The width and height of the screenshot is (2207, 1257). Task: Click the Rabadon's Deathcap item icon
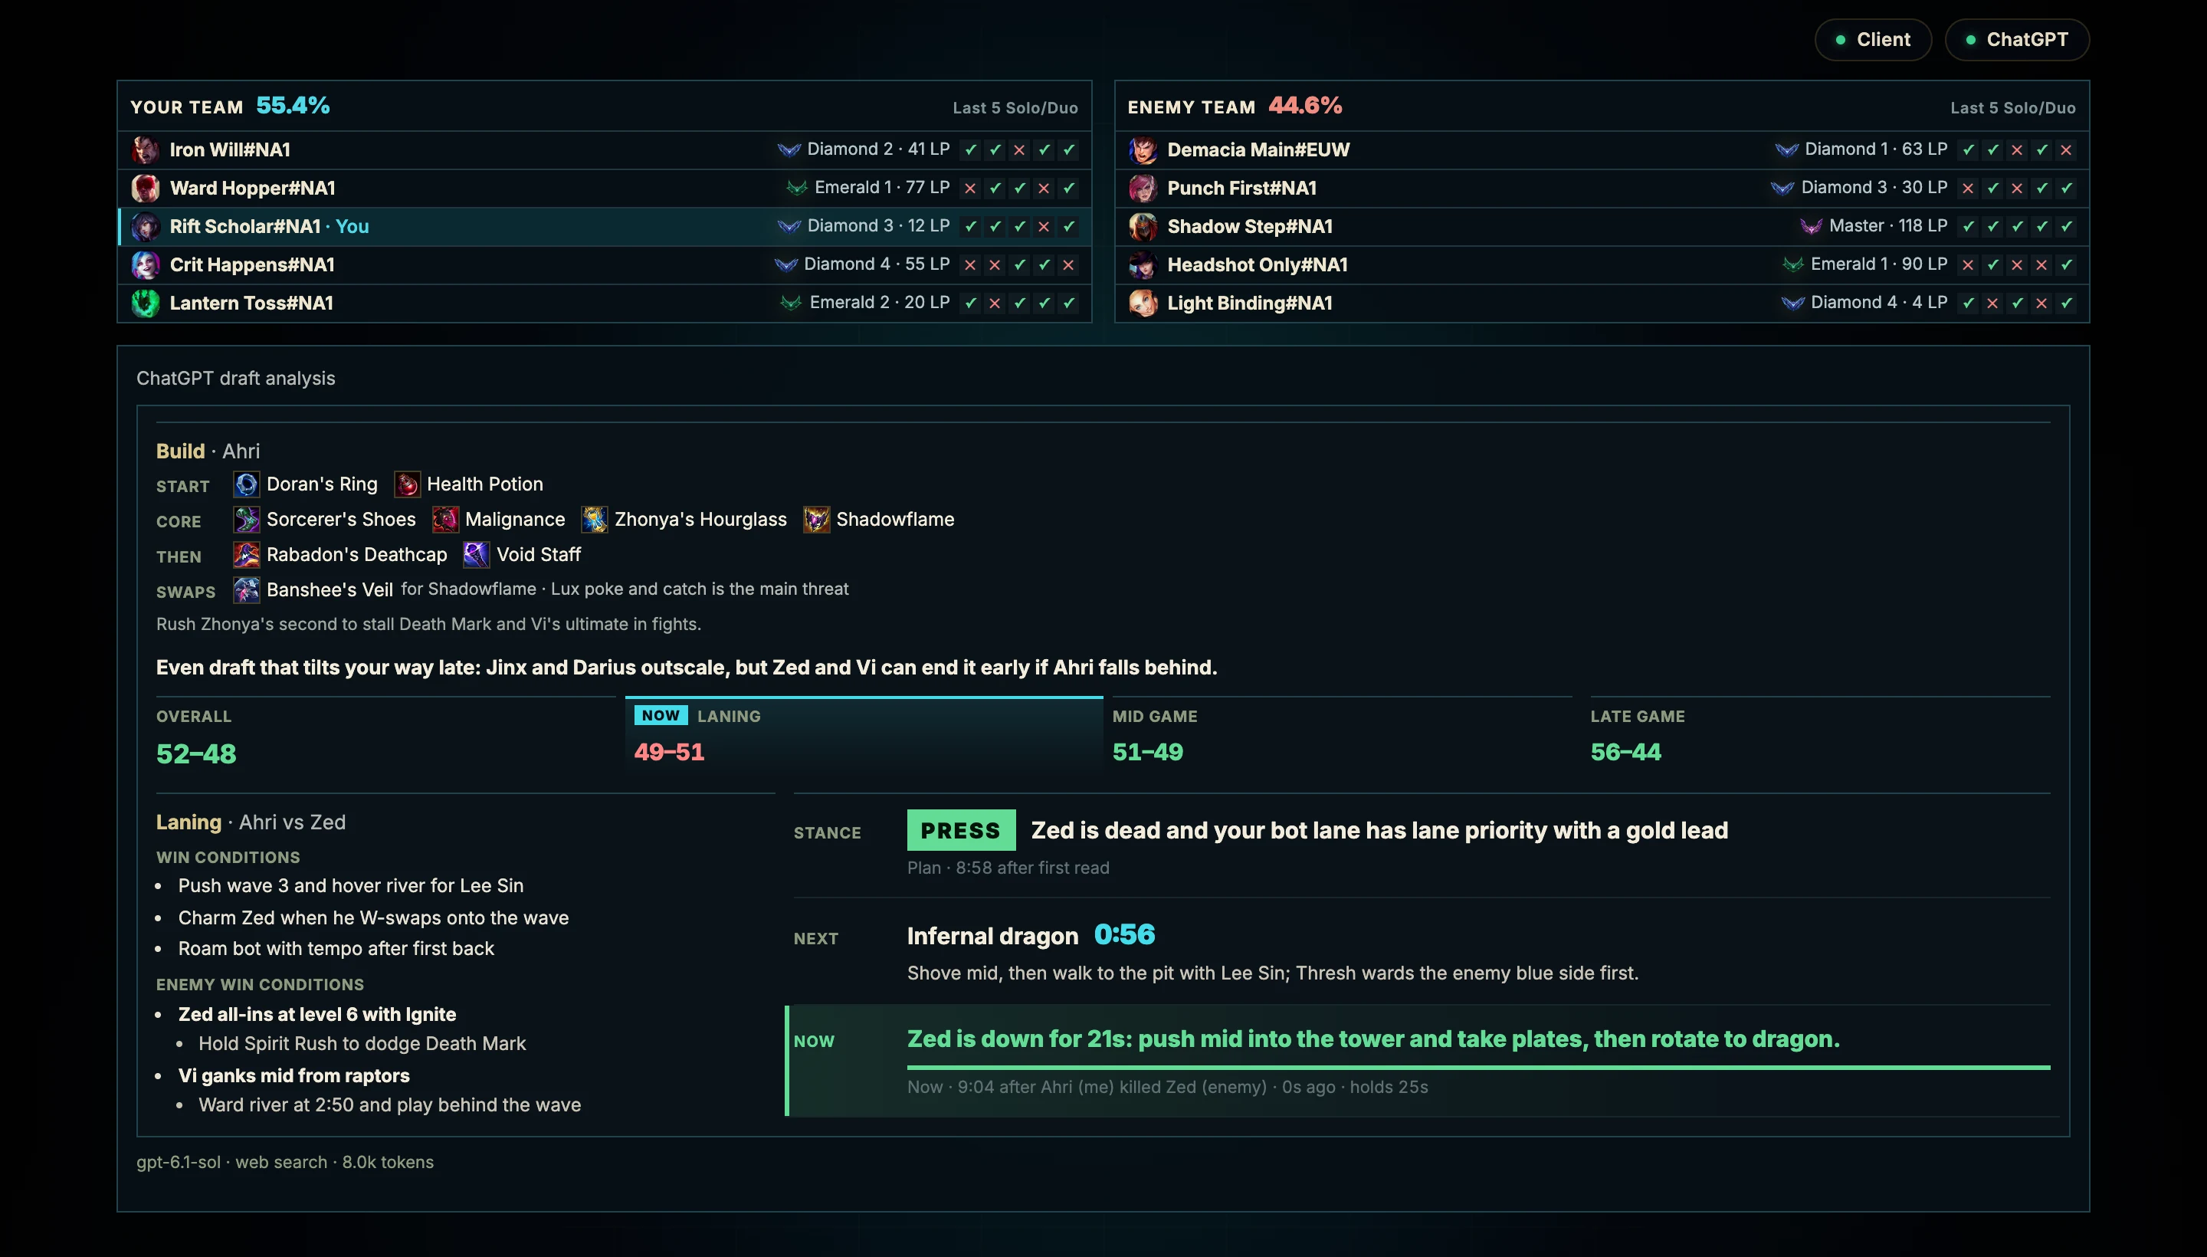246,555
